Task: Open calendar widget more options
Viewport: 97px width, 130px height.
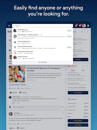Action: (x=85, y=32)
